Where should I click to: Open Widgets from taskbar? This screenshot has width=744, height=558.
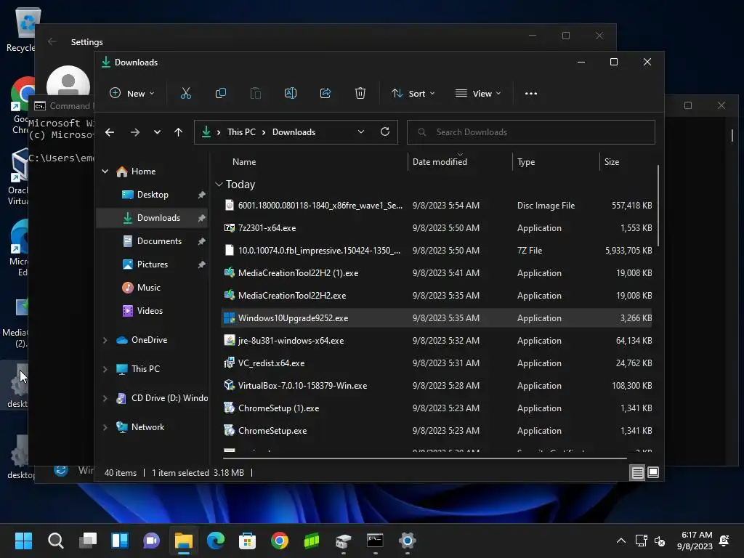click(120, 541)
